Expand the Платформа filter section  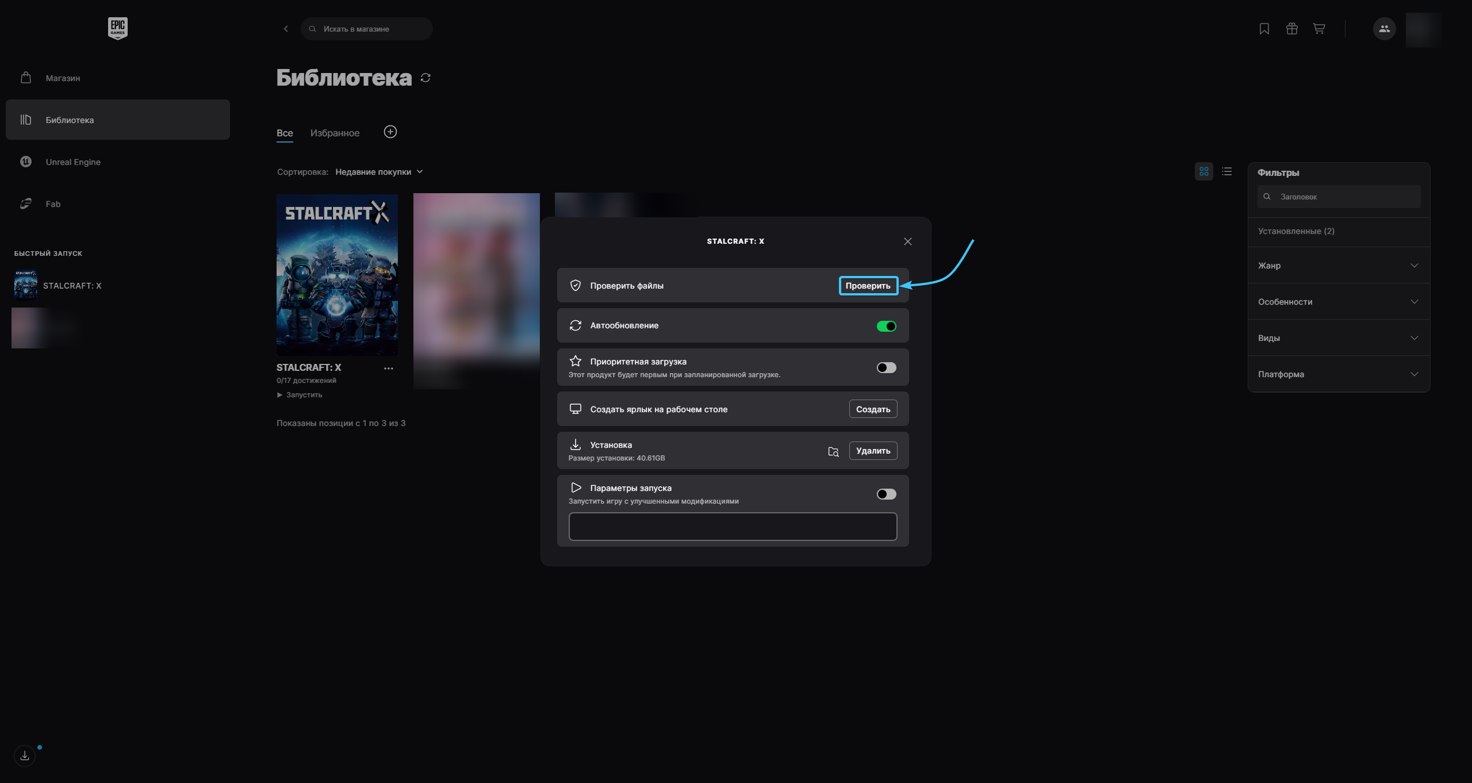point(1339,374)
